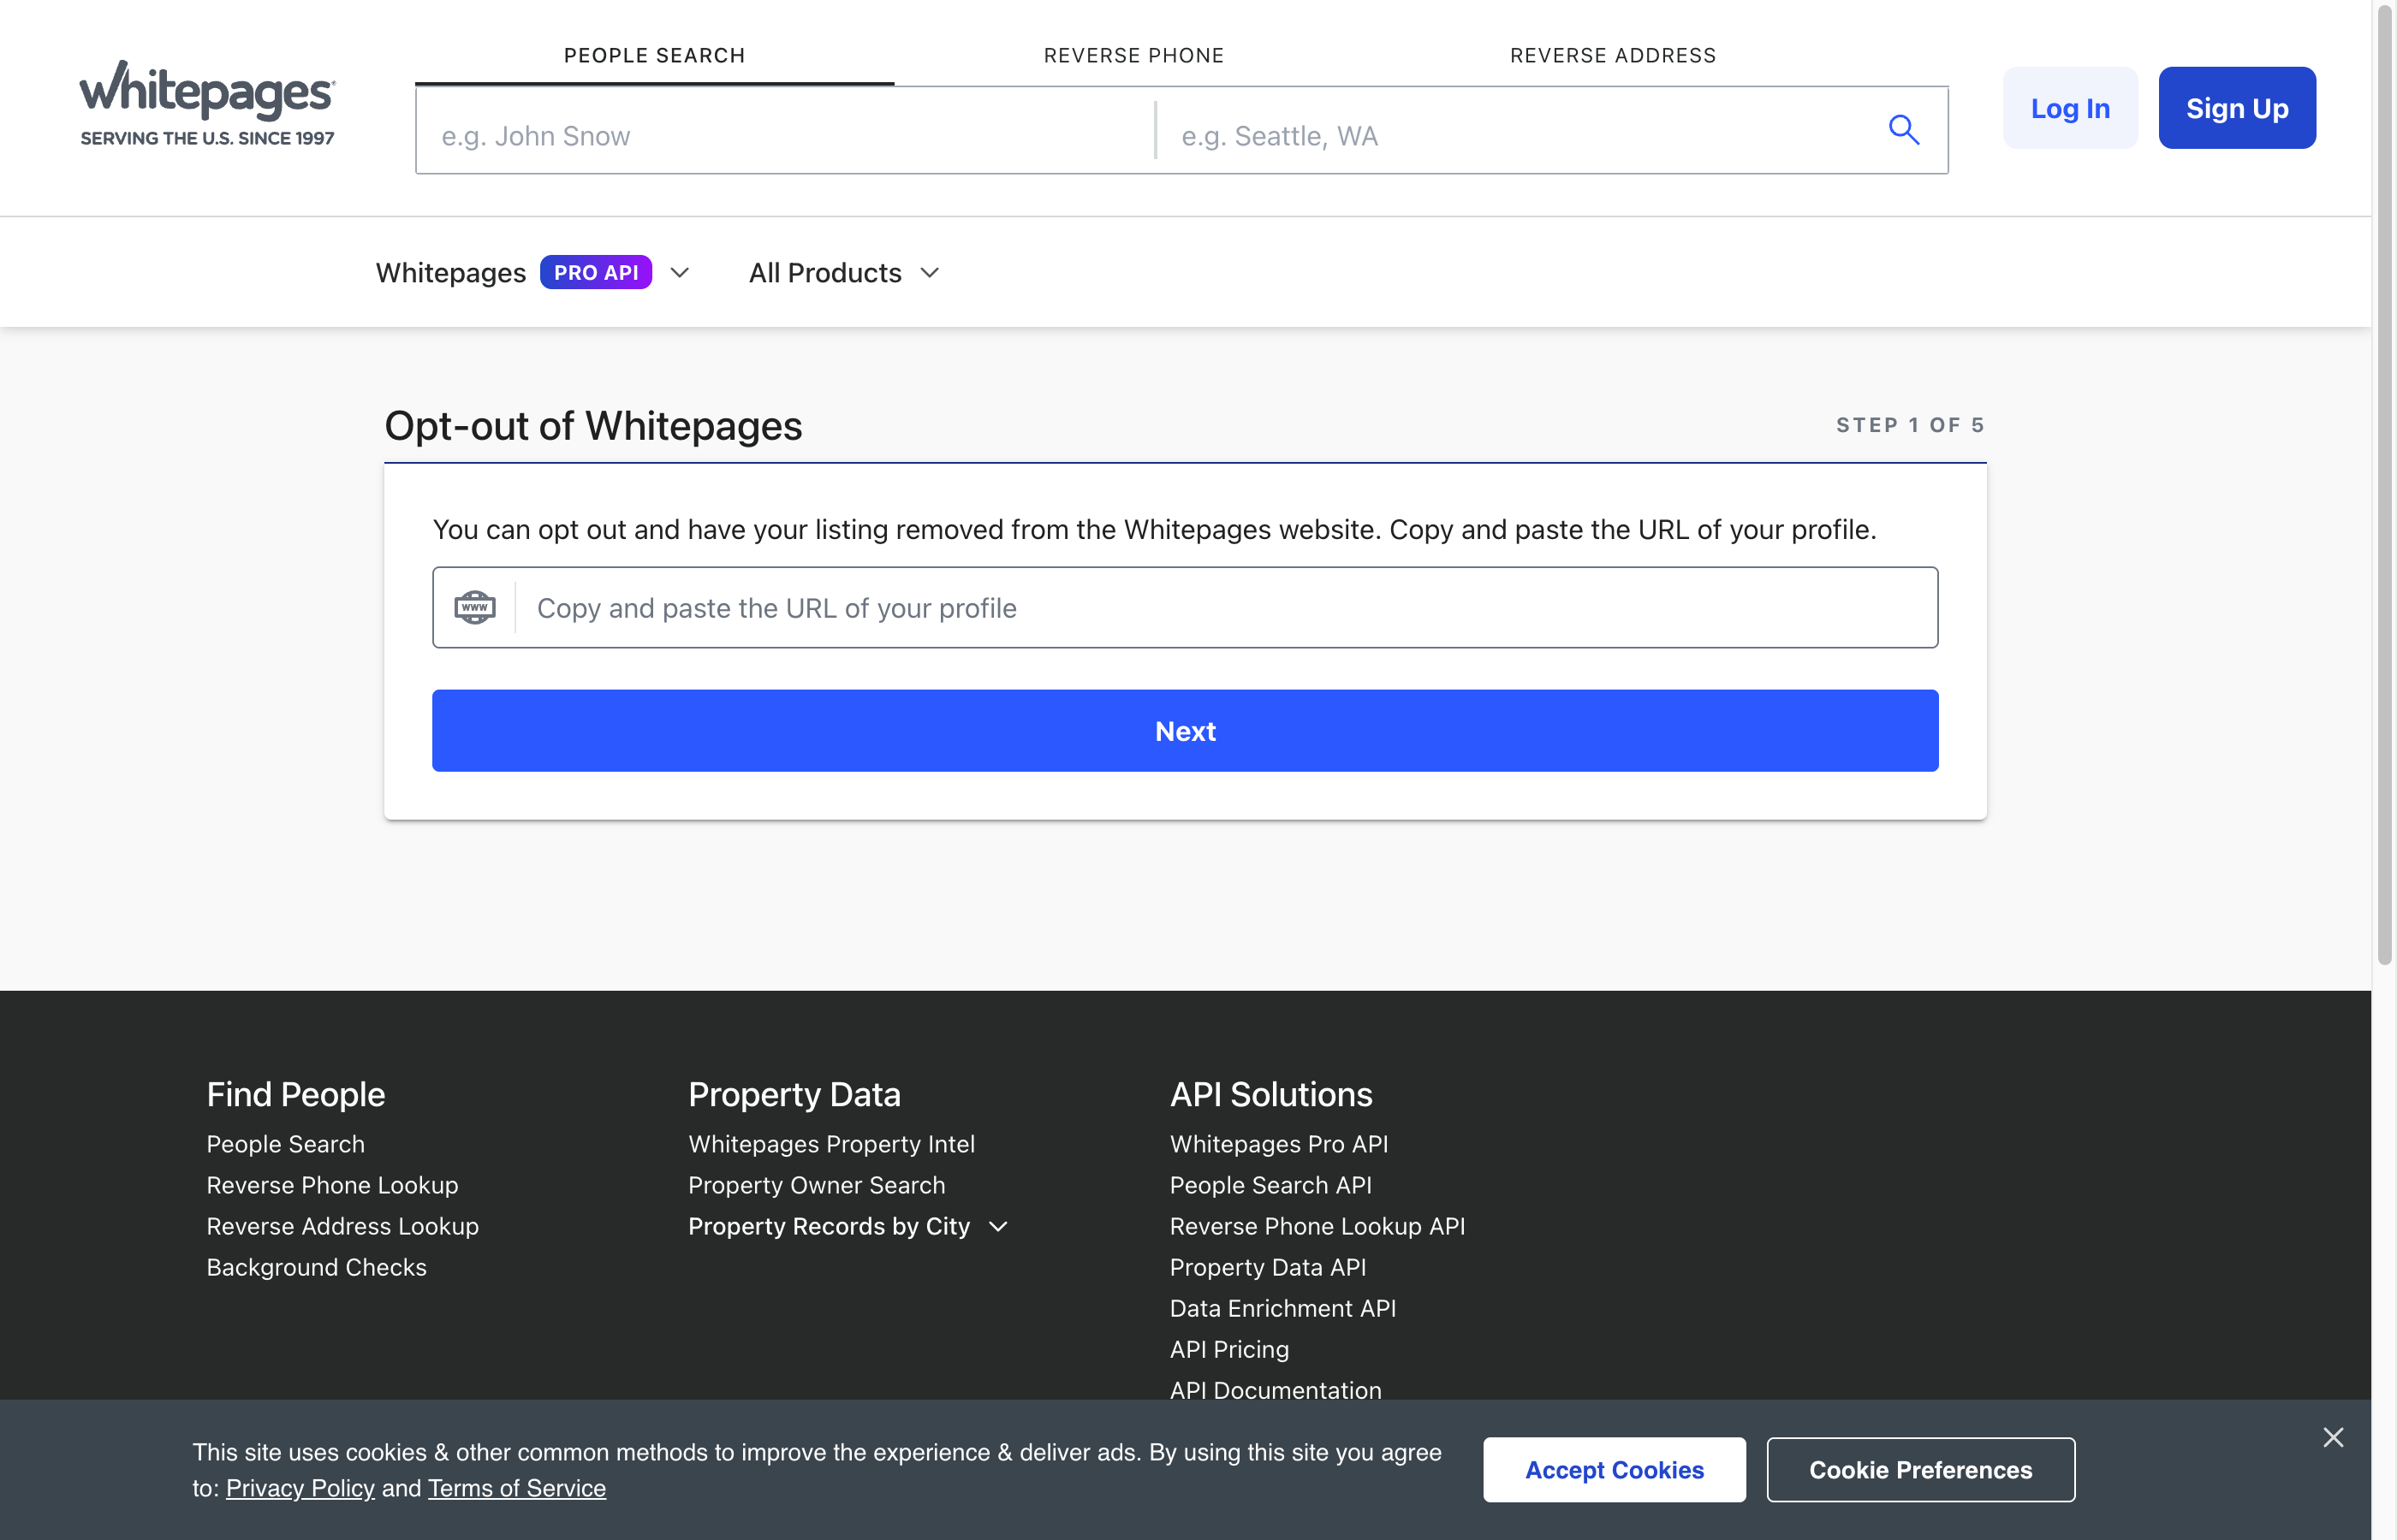Viewport: 2397px width, 1540px height.
Task: Open API Documentation link
Action: 1276,1389
